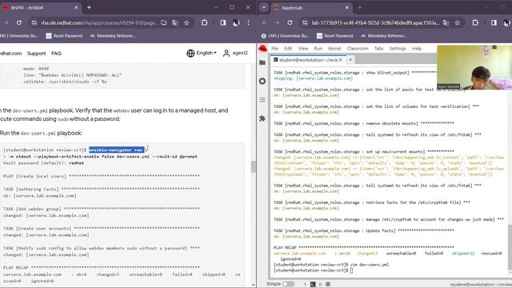
Task: Click 'Vault password (default): redhat' line
Action: [x=43, y=163]
